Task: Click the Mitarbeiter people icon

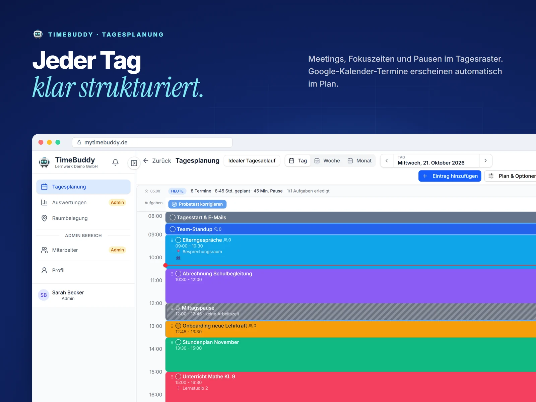Action: (x=44, y=250)
